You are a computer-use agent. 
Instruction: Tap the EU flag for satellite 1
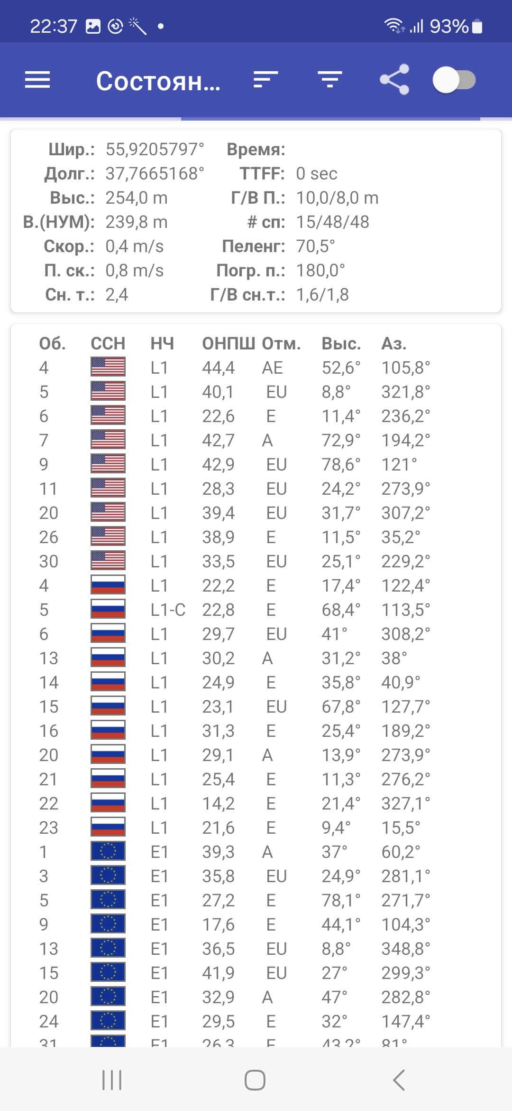(x=108, y=851)
